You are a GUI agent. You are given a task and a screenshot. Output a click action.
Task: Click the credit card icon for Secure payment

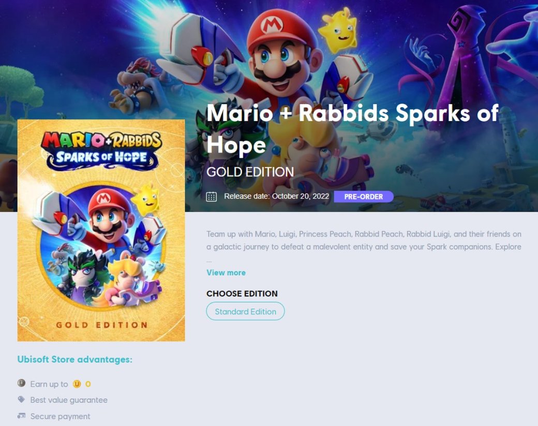coord(21,416)
